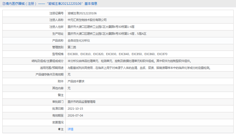The image size is (236, 134).
Task: Click the 注册人名称 label
Action: 57,20
